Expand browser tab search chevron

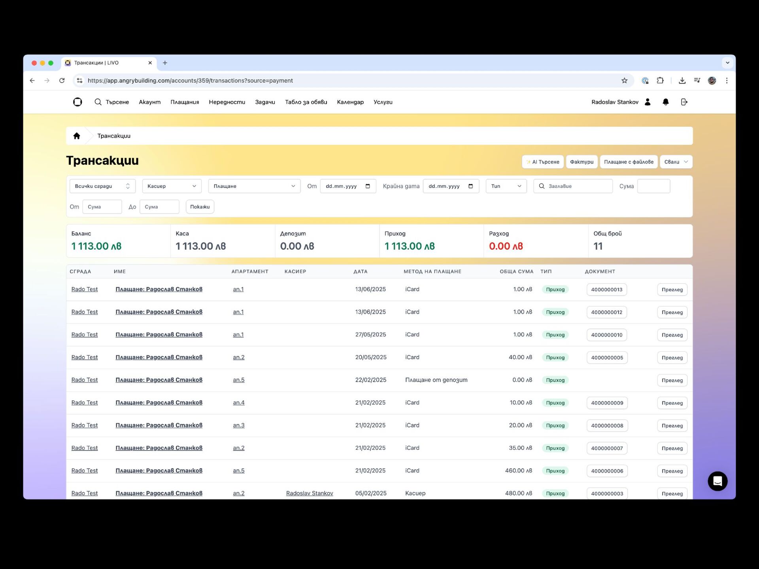(727, 63)
